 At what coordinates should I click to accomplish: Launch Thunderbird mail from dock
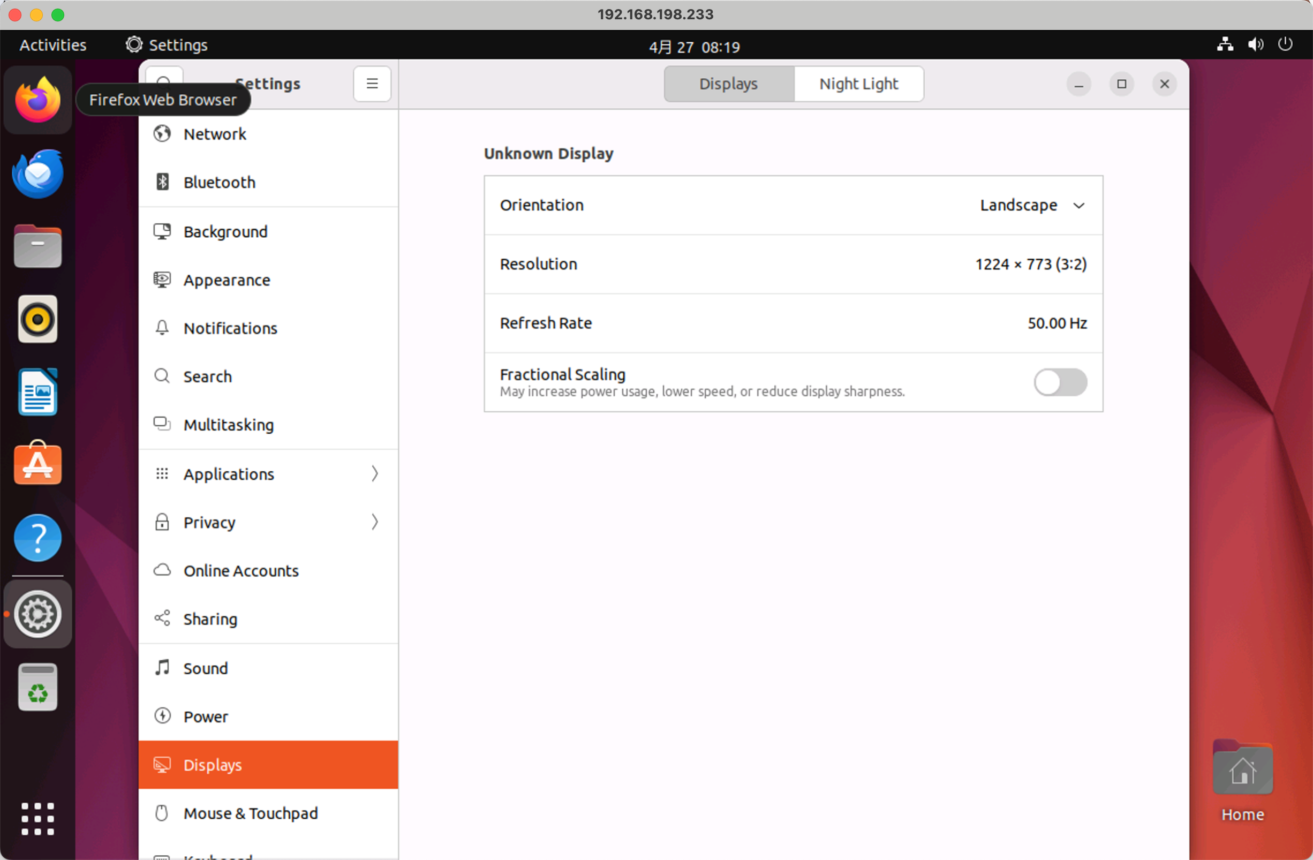pyautogui.click(x=37, y=173)
